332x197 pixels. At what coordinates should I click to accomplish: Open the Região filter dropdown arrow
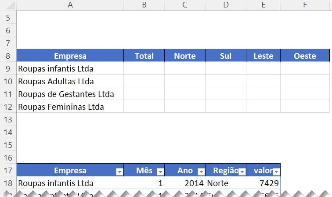click(242, 172)
